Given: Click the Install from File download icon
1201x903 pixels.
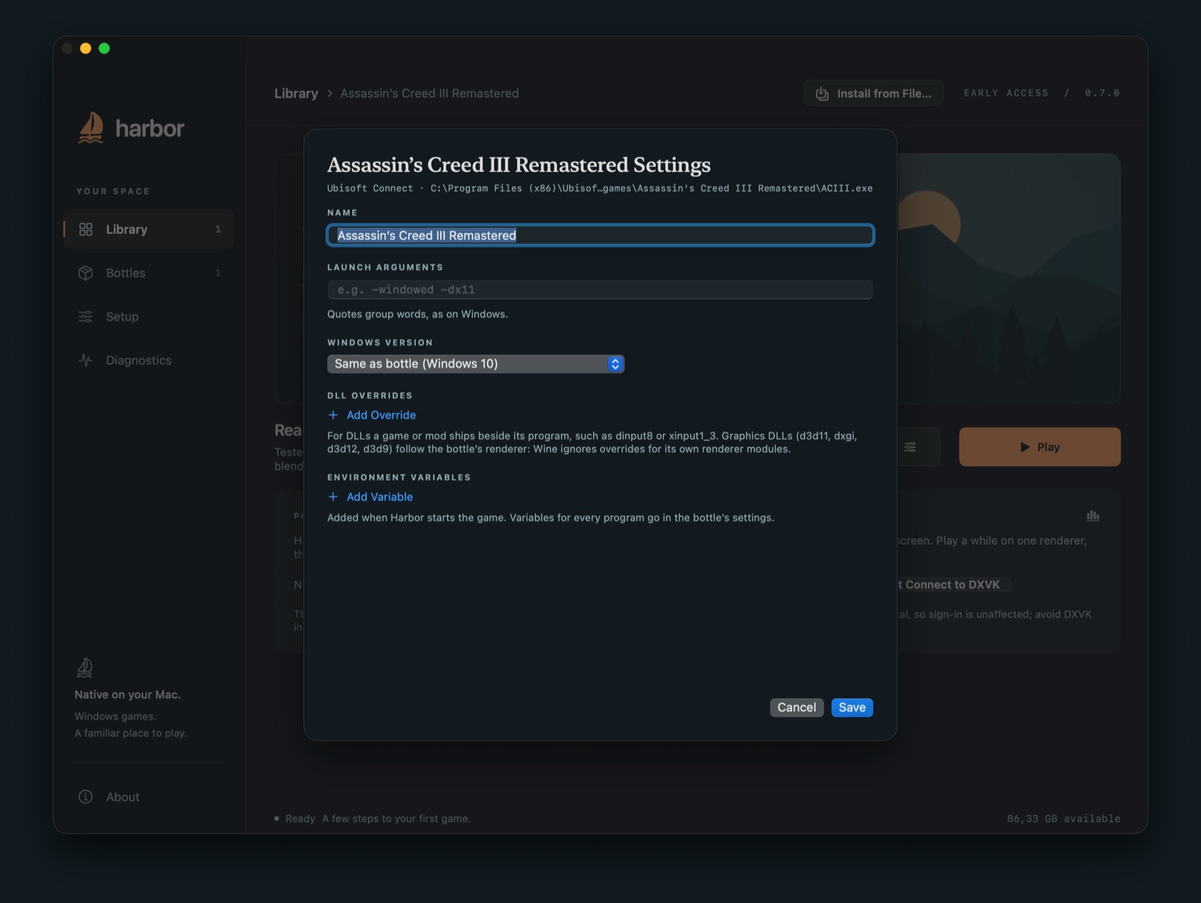Looking at the screenshot, I should coord(822,94).
